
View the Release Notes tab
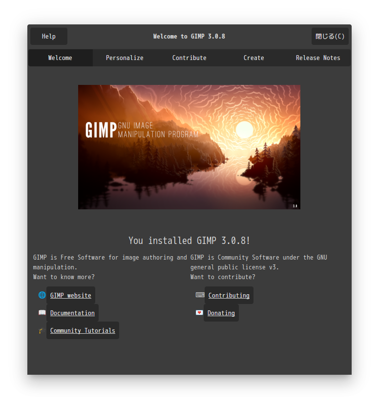[318, 58]
